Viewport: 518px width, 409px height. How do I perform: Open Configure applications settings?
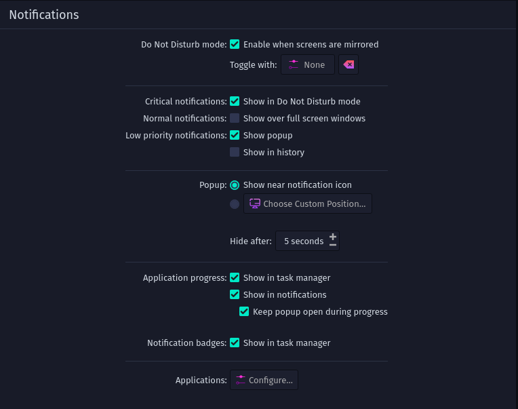pyautogui.click(x=264, y=380)
